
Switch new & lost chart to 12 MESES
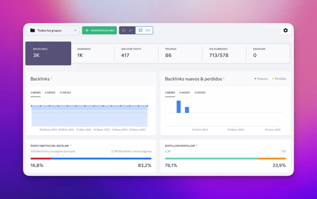pos(200,92)
